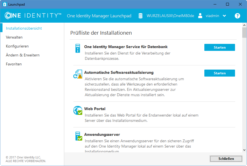Click the One Identity Manager Launchpad title
The image size is (247, 166).
point(99,16)
